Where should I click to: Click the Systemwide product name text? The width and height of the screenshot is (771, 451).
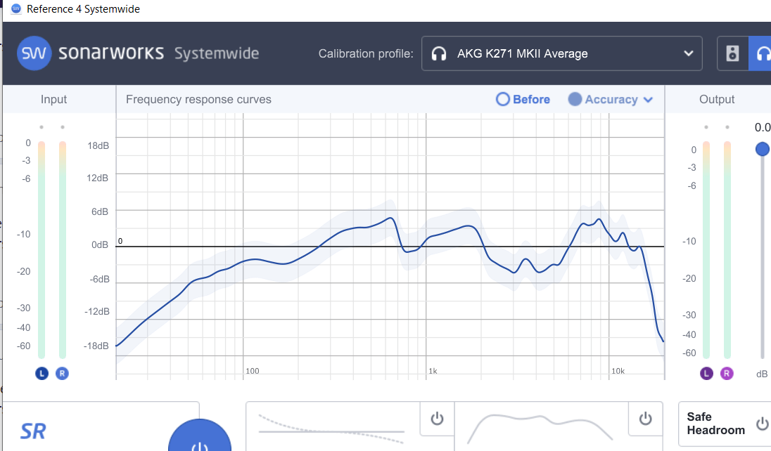(217, 53)
